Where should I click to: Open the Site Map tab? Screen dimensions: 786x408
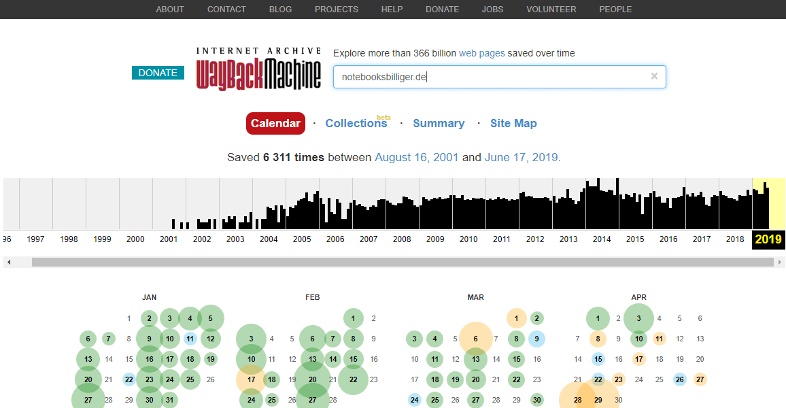[x=513, y=123]
